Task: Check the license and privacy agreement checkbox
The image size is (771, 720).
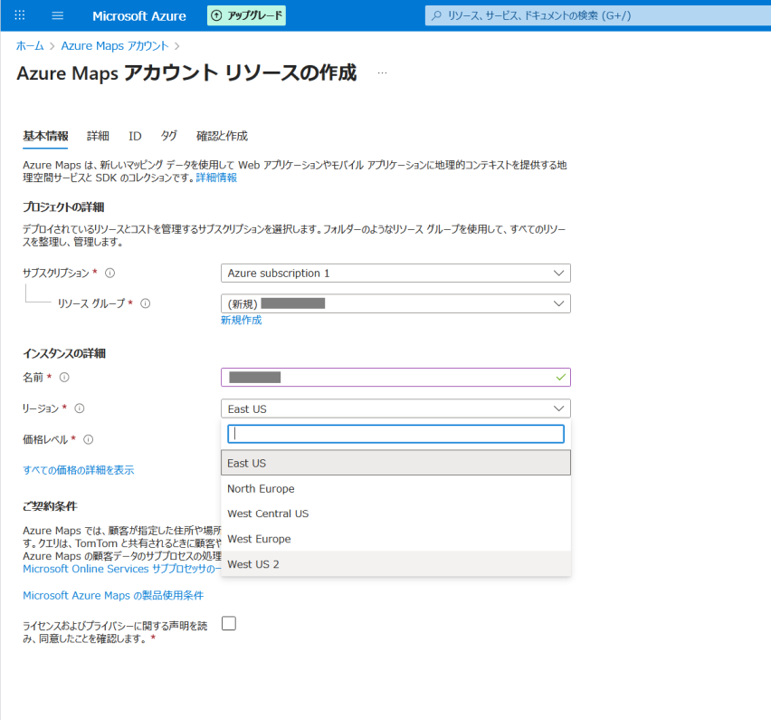Action: coord(229,623)
